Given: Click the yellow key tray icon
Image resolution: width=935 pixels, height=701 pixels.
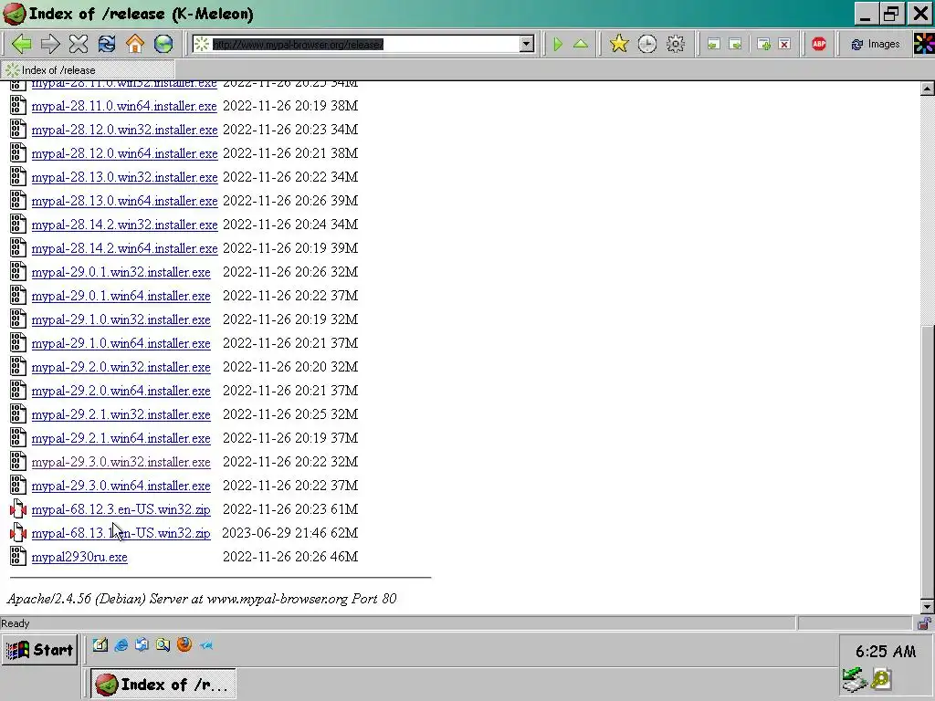Looking at the screenshot, I should coord(881,679).
